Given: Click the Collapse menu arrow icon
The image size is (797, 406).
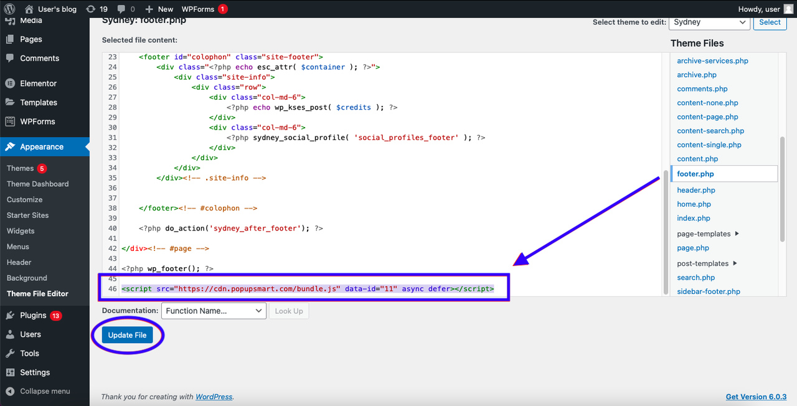Looking at the screenshot, I should (x=10, y=392).
